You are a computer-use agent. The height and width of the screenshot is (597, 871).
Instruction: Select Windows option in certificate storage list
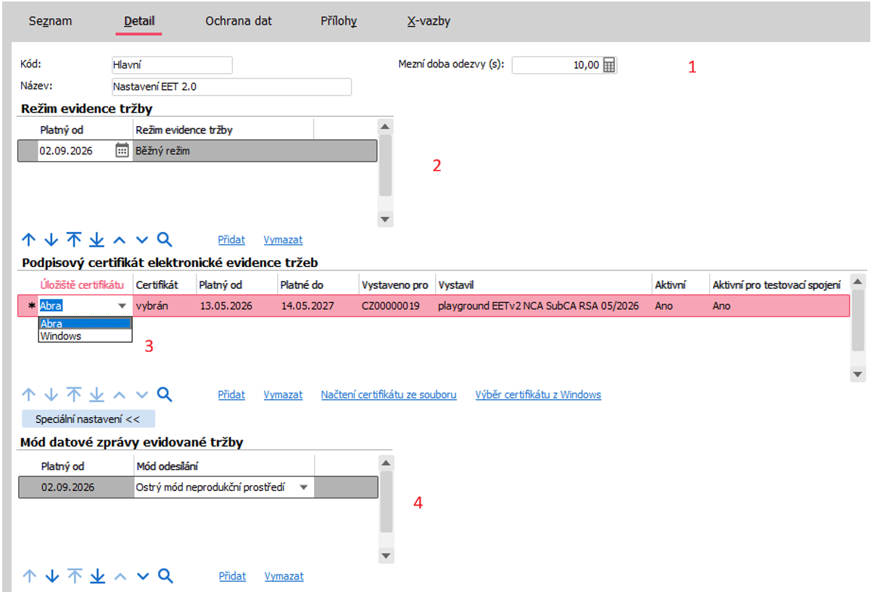[85, 336]
